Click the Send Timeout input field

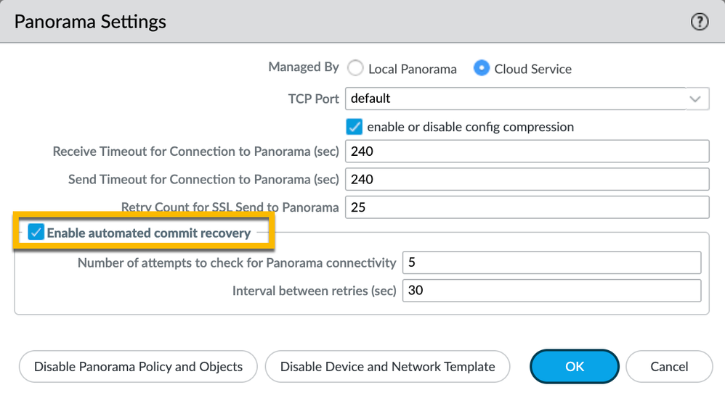[x=527, y=179]
